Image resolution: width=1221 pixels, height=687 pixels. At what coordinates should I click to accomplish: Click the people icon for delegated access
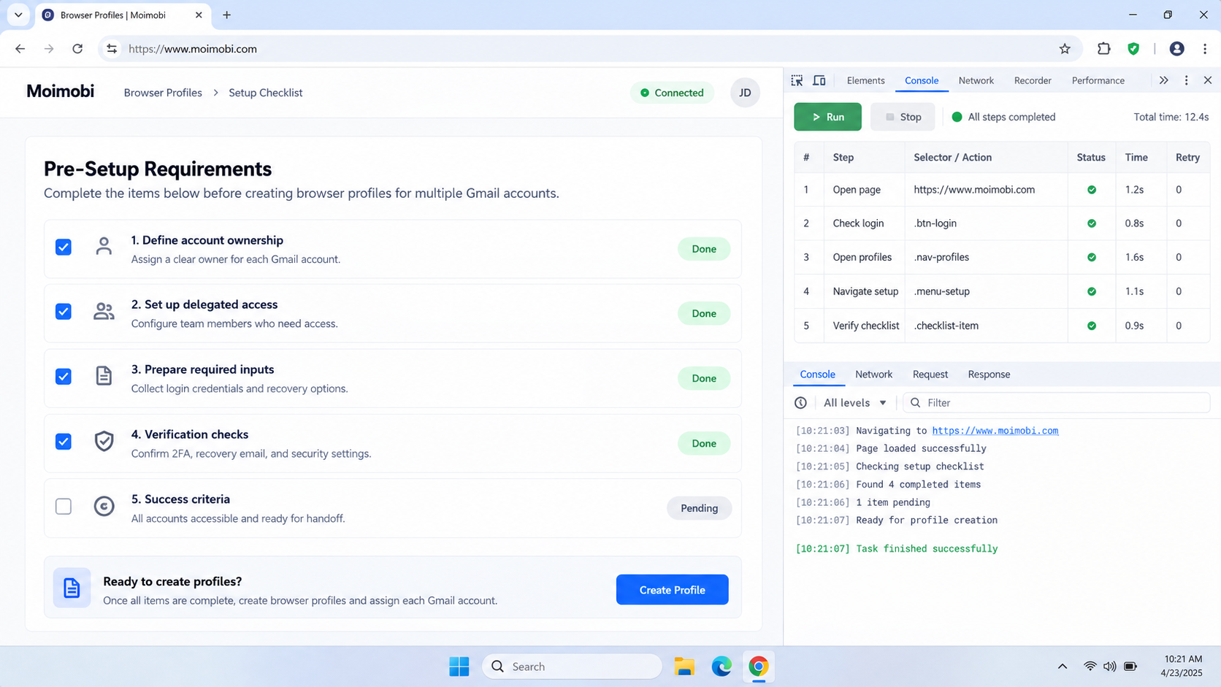pos(104,312)
